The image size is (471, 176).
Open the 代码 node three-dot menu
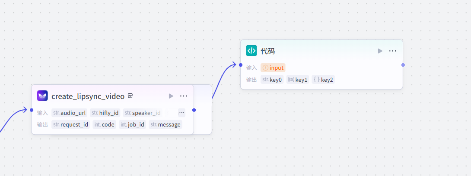[392, 51]
